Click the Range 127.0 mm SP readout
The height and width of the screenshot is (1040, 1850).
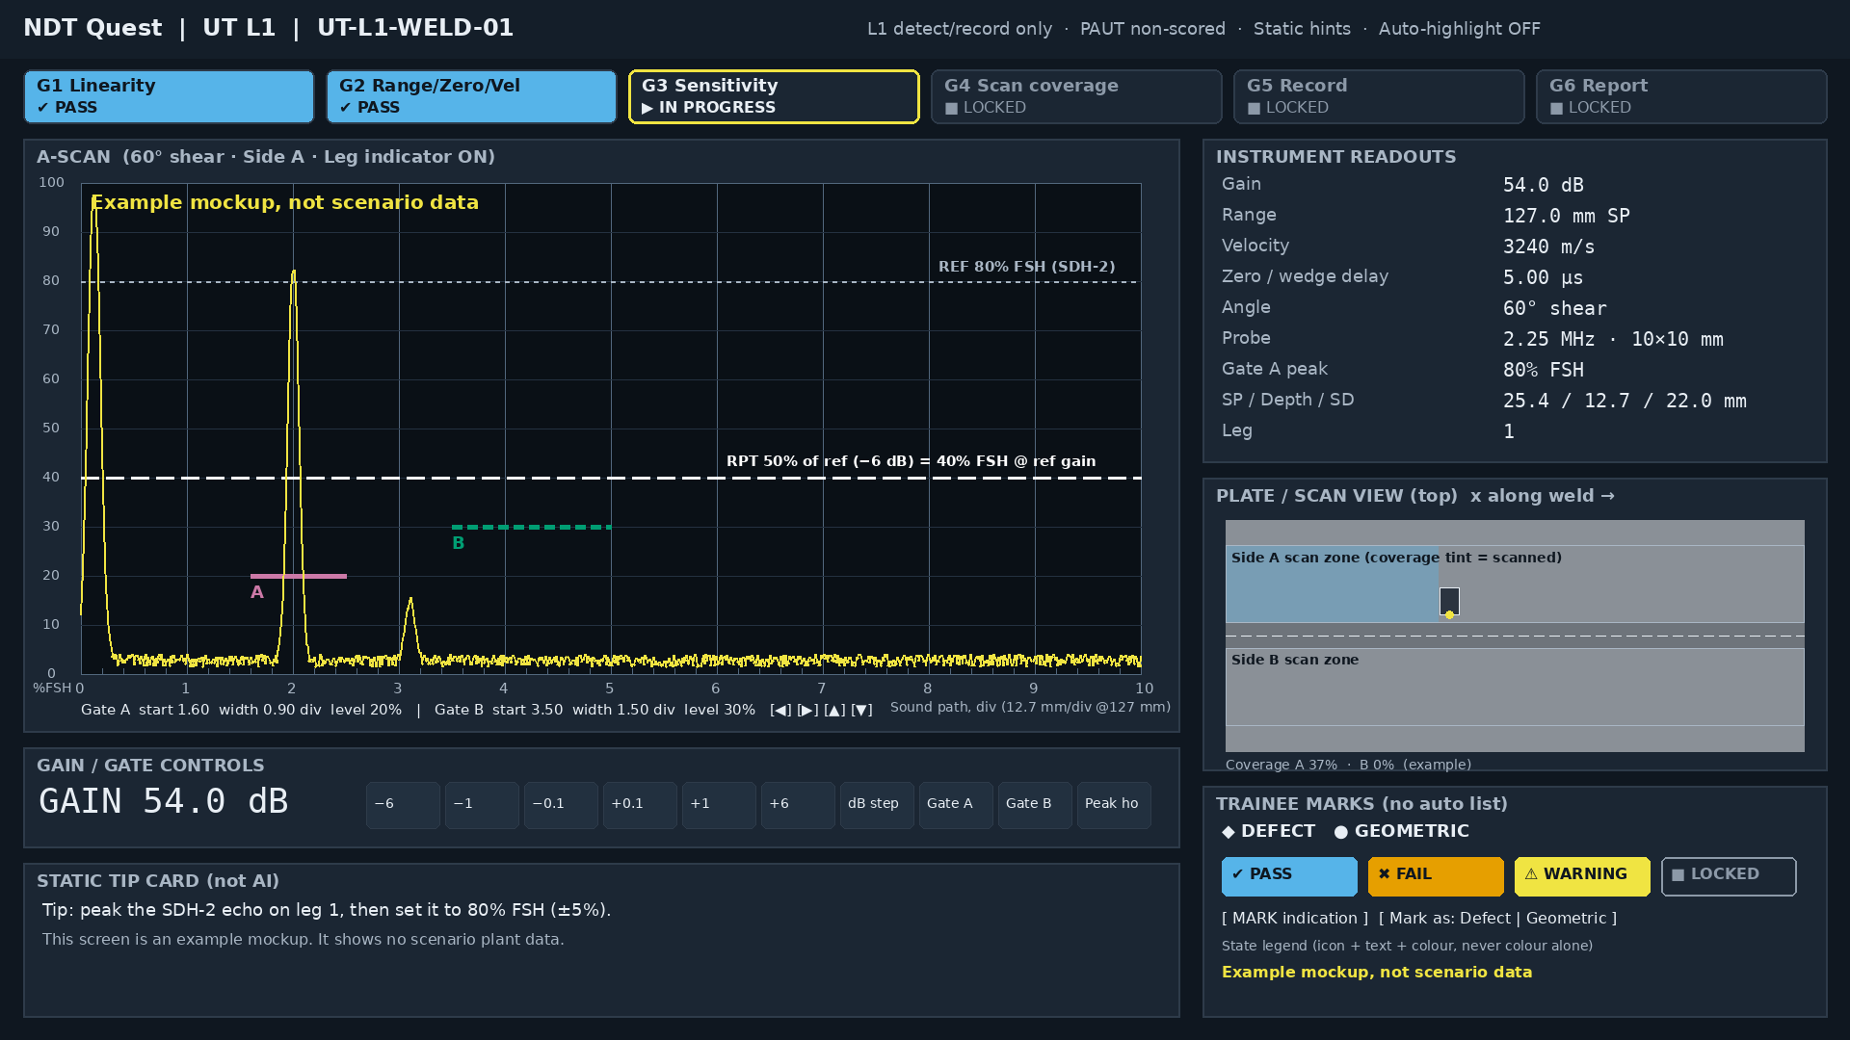1567,216
